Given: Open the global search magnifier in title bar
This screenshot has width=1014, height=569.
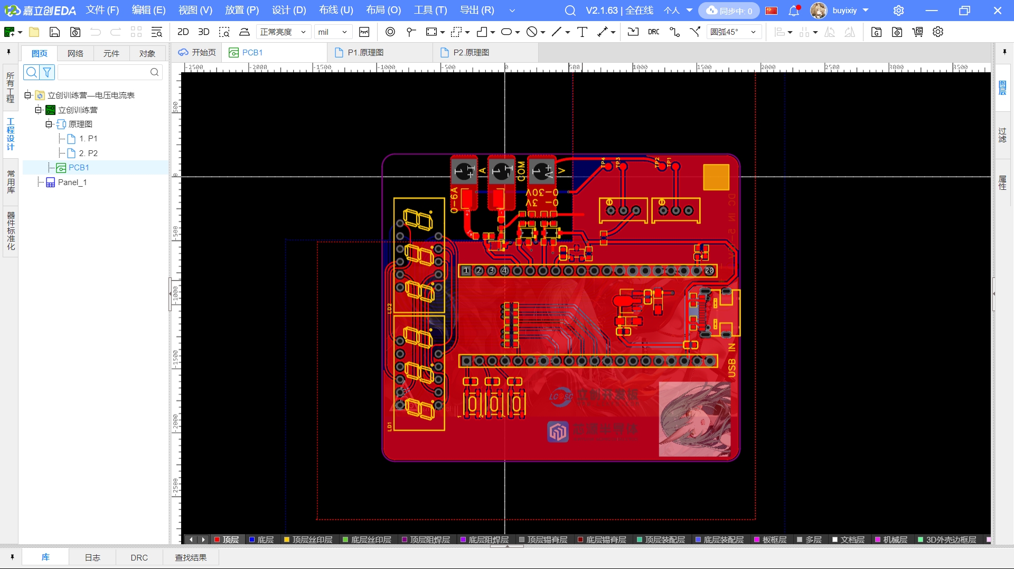Looking at the screenshot, I should coord(570,11).
